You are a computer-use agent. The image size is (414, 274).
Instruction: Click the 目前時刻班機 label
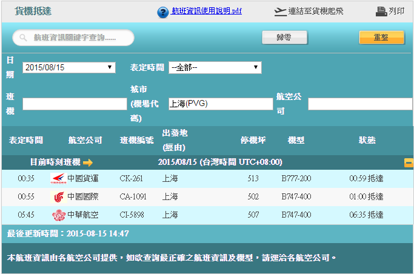pos(55,162)
